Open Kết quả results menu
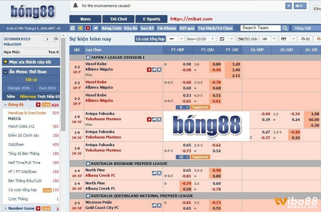Viewport: 321px width, 212px height. [x=187, y=28]
